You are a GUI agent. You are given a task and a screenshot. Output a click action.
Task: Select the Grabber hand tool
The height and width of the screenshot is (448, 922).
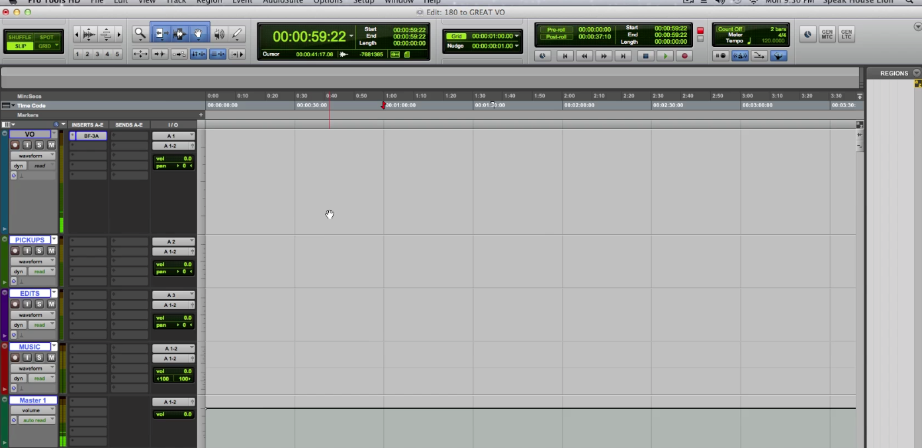[x=198, y=34]
